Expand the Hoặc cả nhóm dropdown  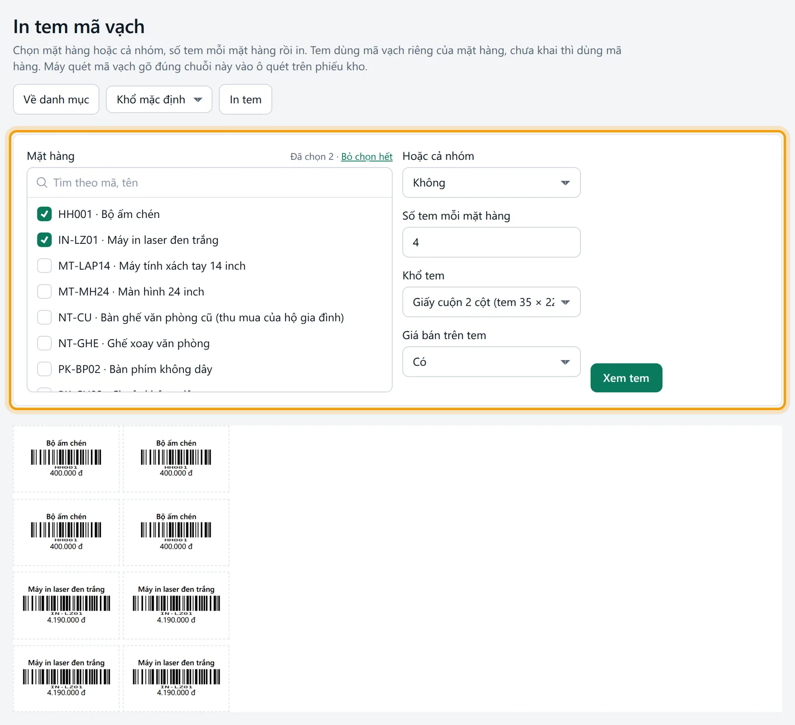[491, 183]
